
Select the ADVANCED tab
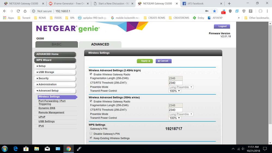coord(100,44)
